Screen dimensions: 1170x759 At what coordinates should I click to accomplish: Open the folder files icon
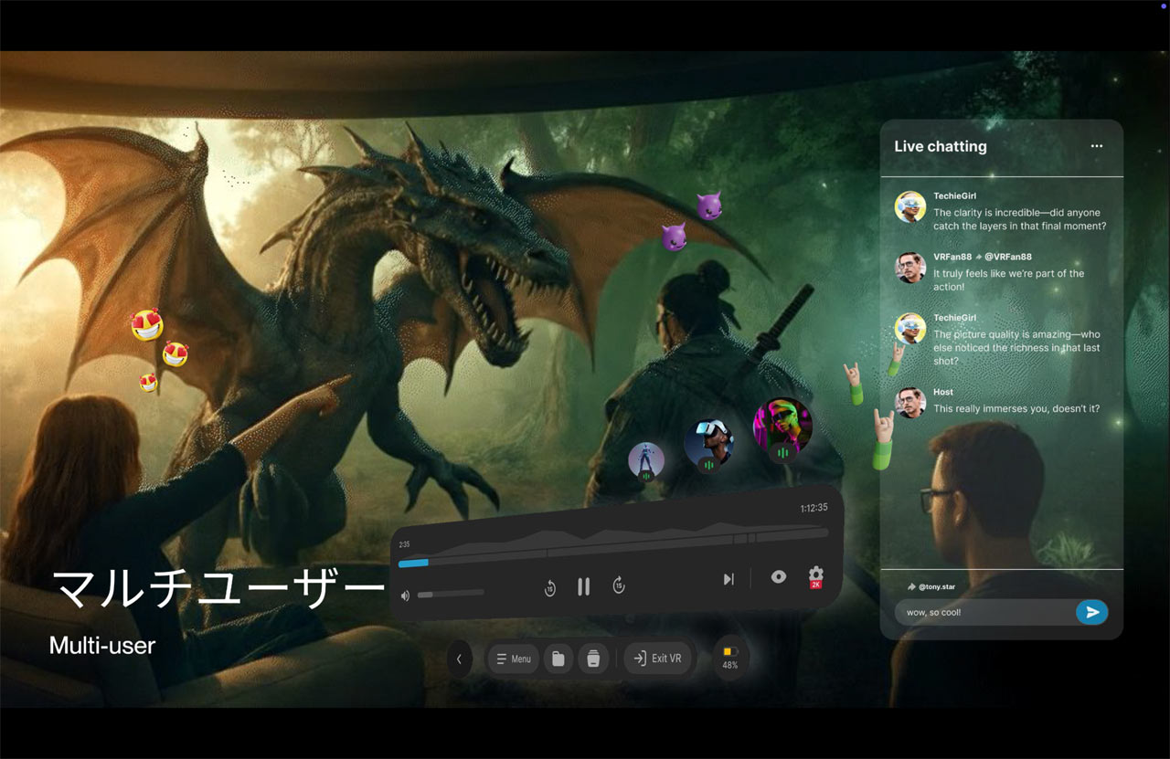pos(558,659)
